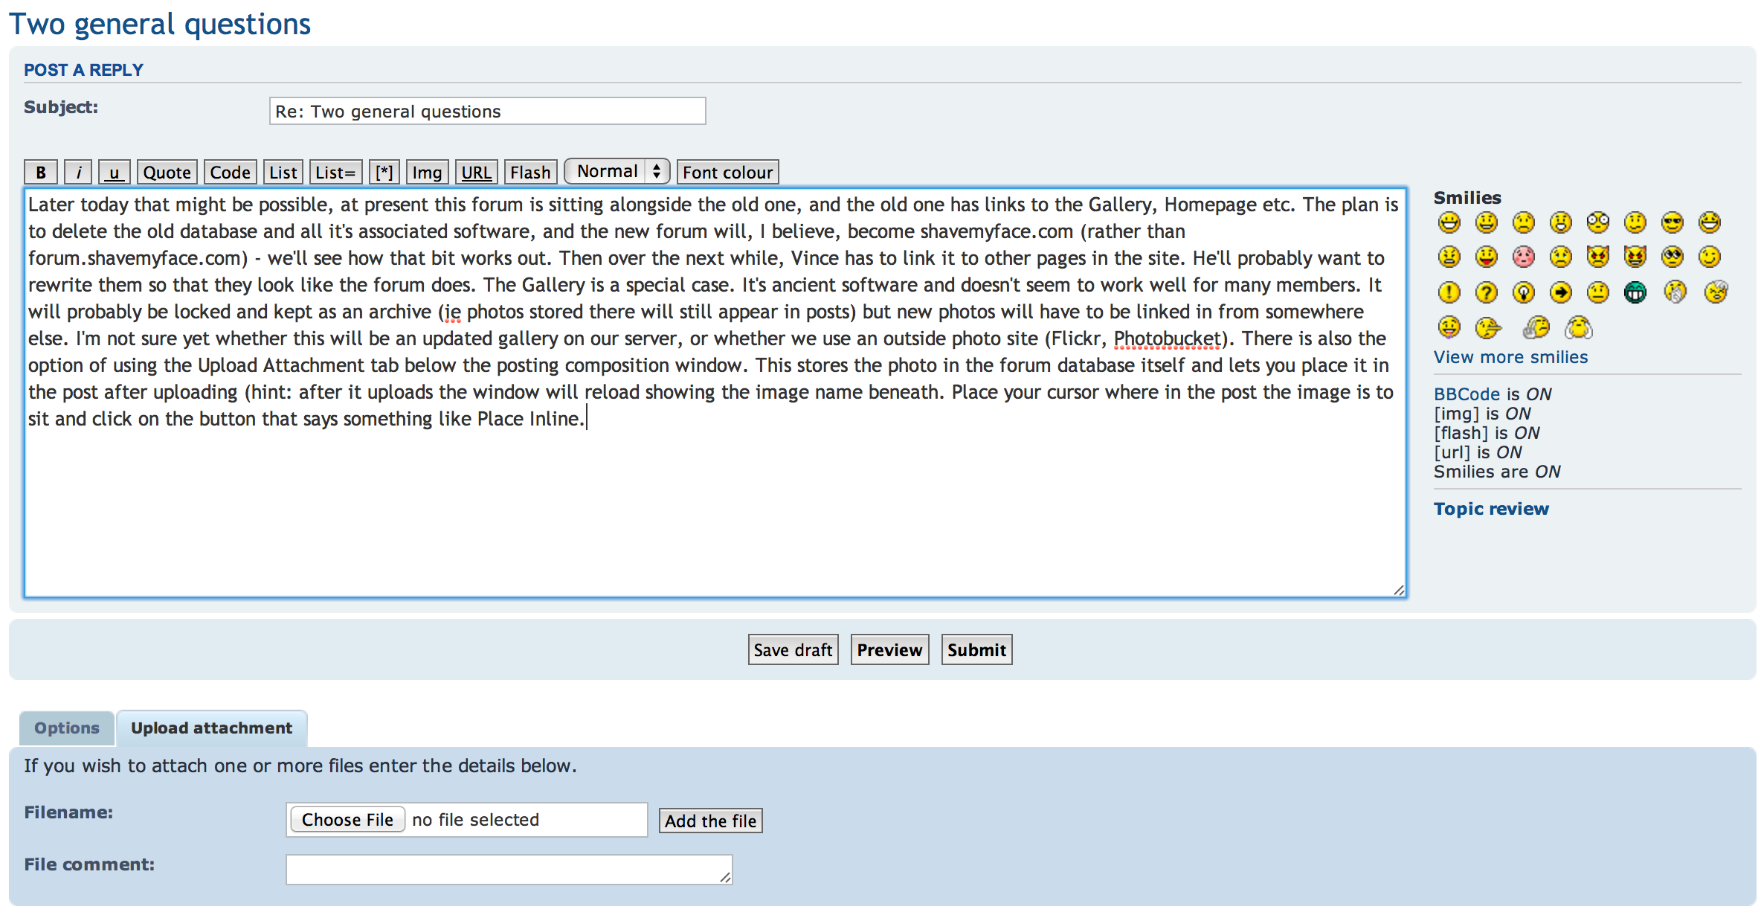Click Save draft to save post
The image size is (1761, 921).
(x=793, y=650)
